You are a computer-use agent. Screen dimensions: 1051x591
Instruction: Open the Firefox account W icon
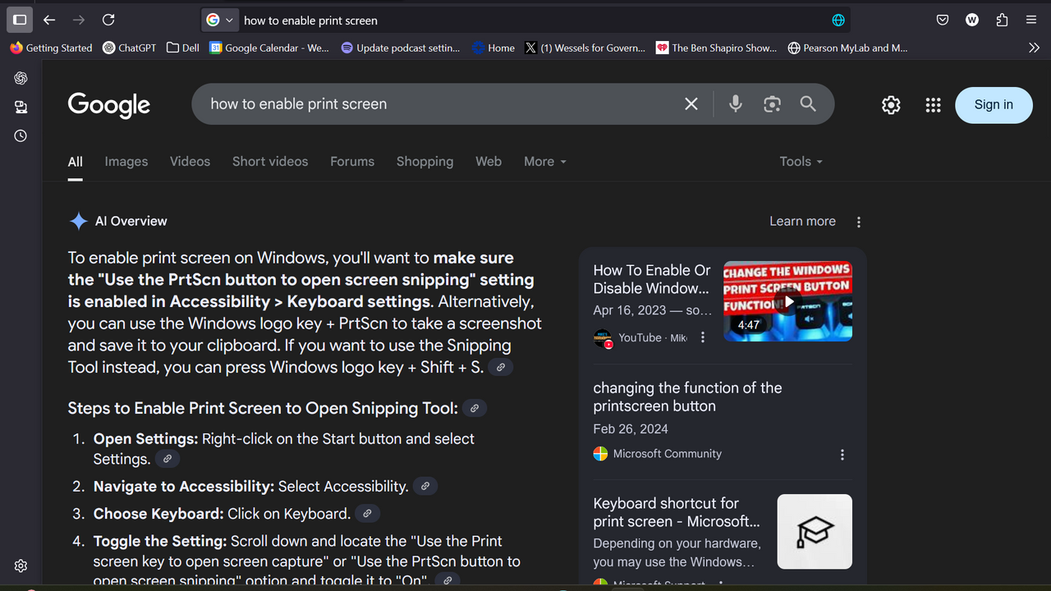point(972,20)
